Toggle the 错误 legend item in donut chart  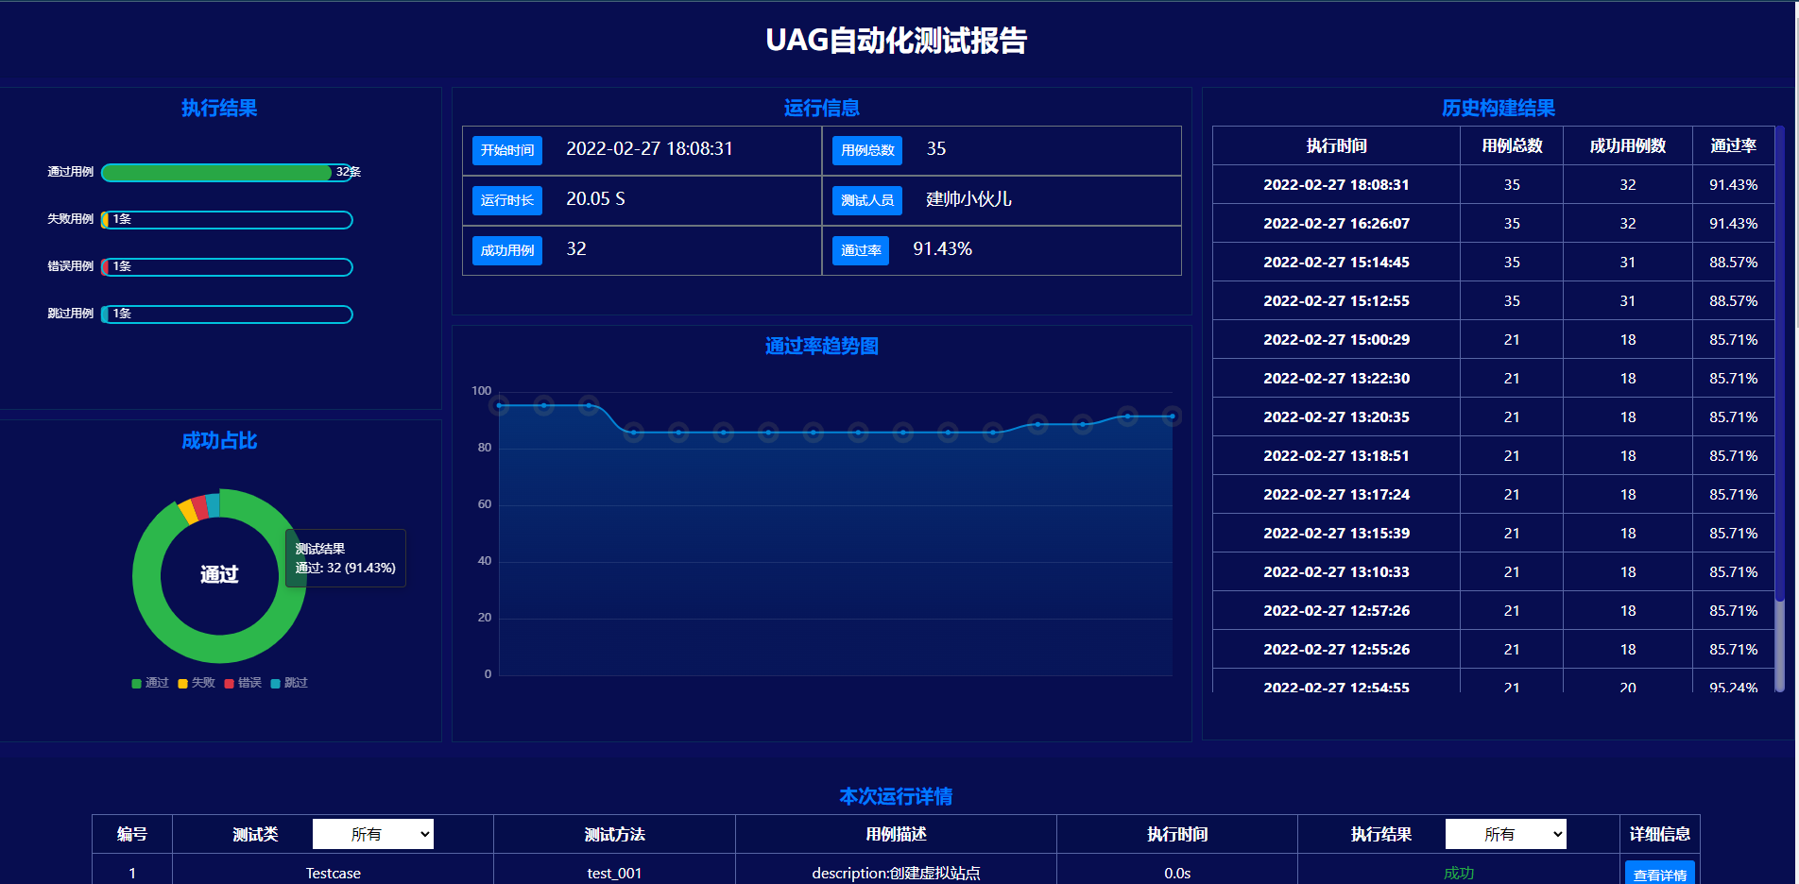point(243,683)
